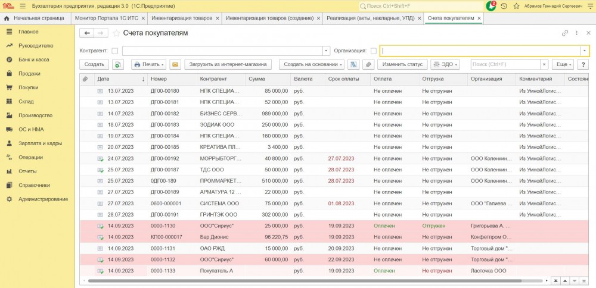Open the Продажи section in sidebar
Image resolution: width=596 pixels, height=288 pixels.
pos(29,74)
